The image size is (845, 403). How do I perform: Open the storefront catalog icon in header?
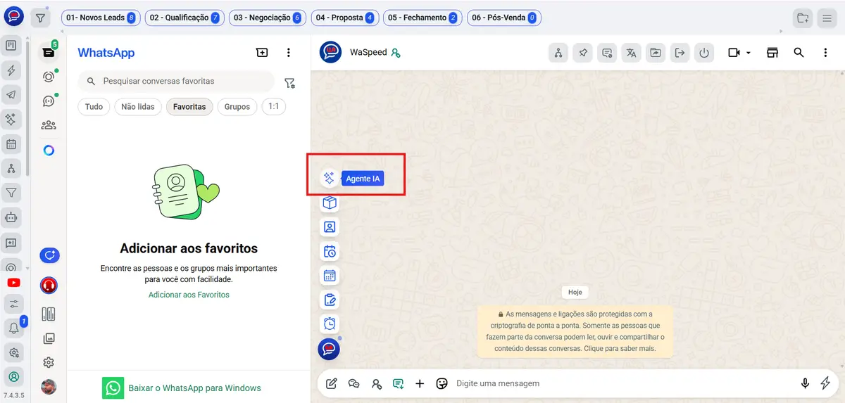[772, 53]
